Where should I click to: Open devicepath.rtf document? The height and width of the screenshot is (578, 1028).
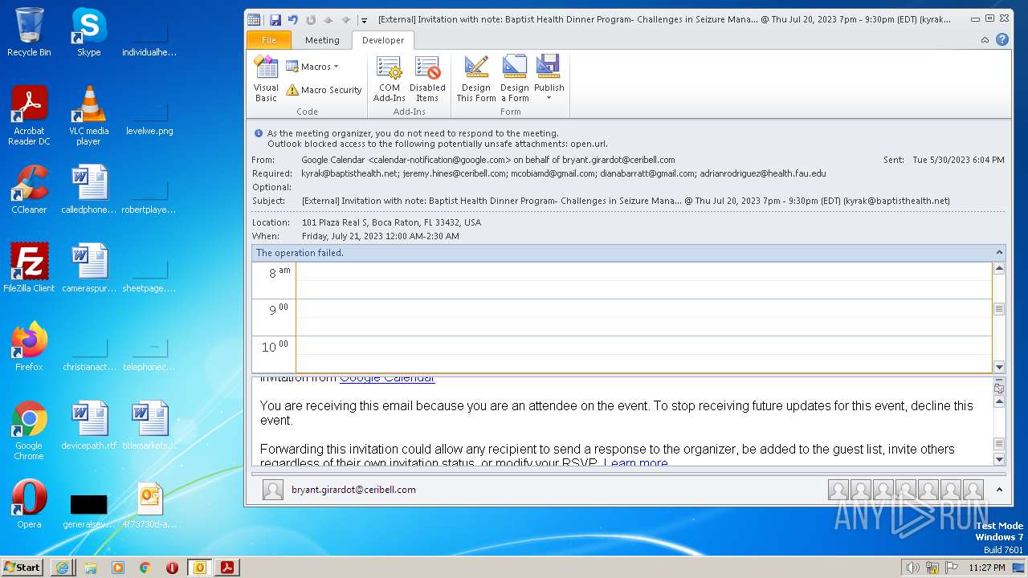pos(88,425)
